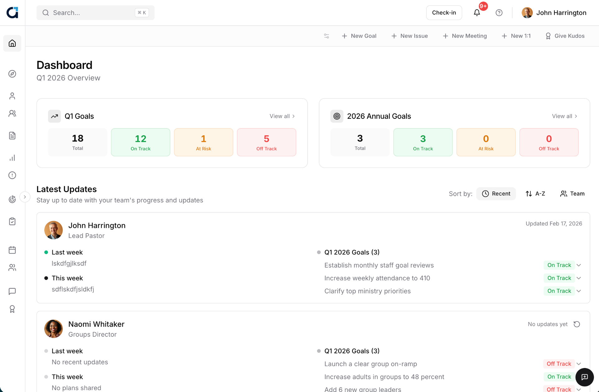Open the New Meeting menu item

click(x=465, y=36)
